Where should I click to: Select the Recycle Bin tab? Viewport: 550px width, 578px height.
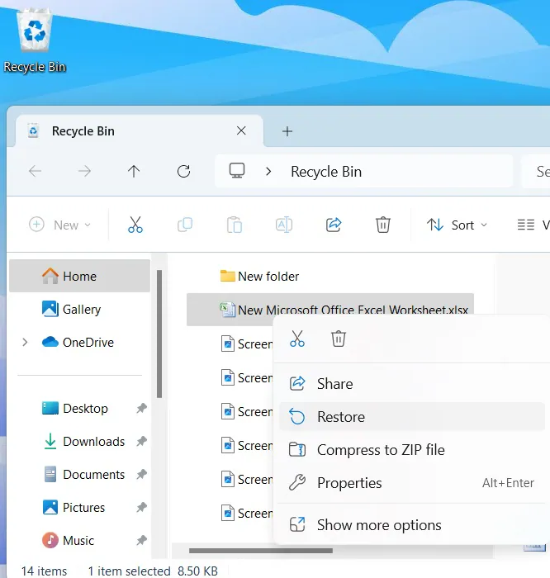(140, 130)
